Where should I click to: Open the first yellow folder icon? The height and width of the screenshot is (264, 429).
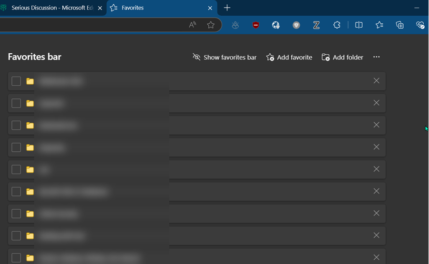coord(30,81)
